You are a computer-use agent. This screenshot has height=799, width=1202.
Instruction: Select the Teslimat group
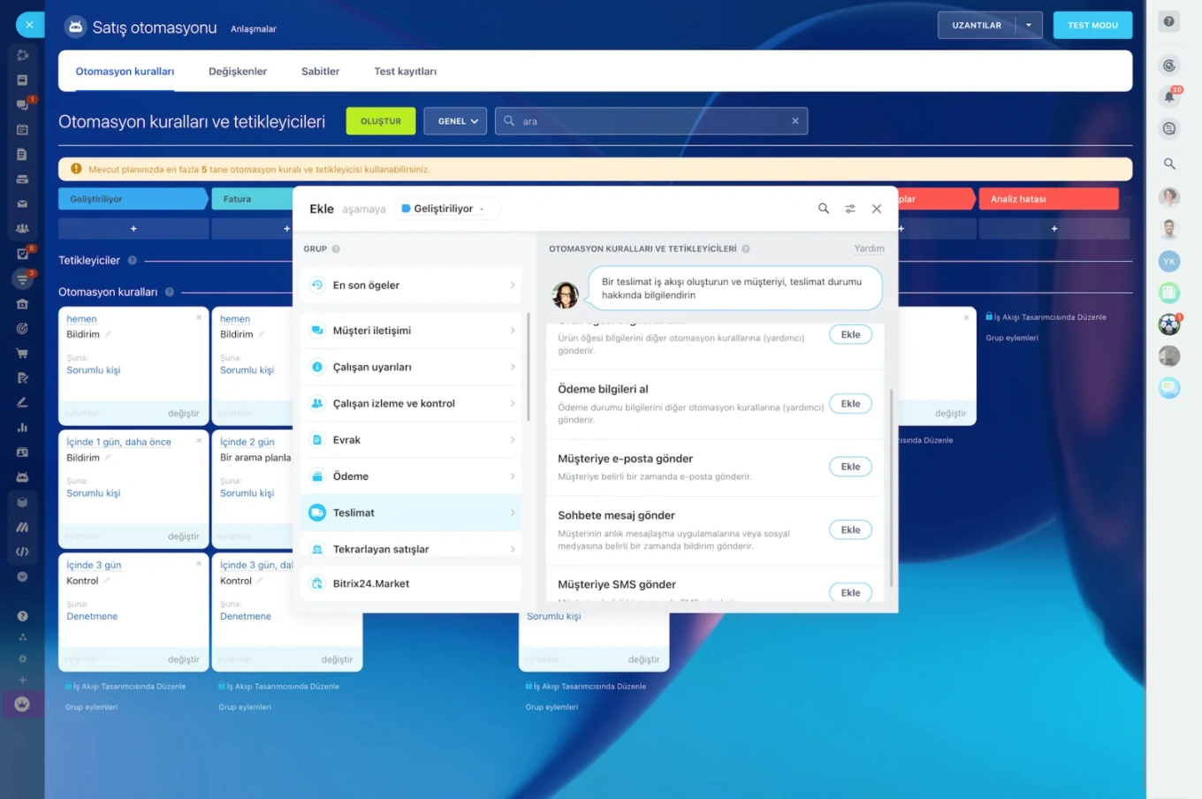411,513
